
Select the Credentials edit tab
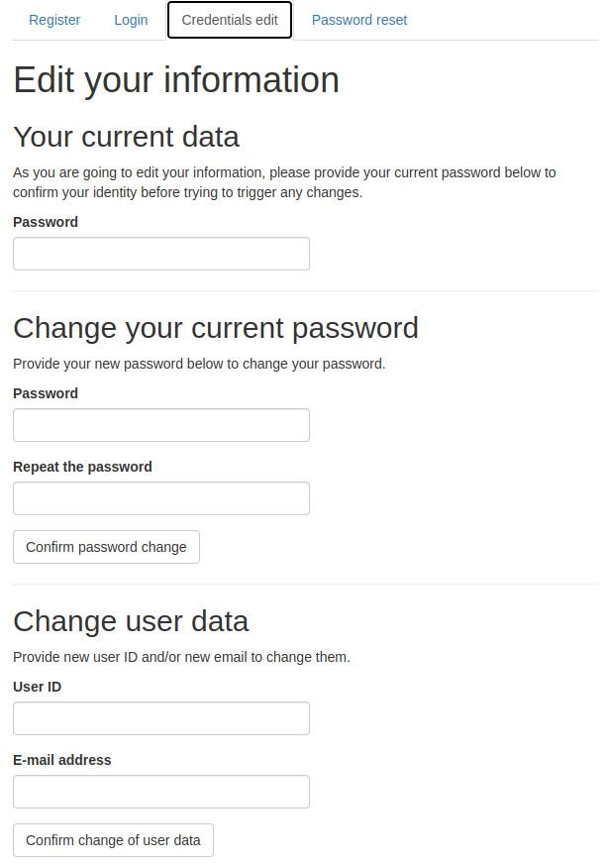pyautogui.click(x=230, y=20)
